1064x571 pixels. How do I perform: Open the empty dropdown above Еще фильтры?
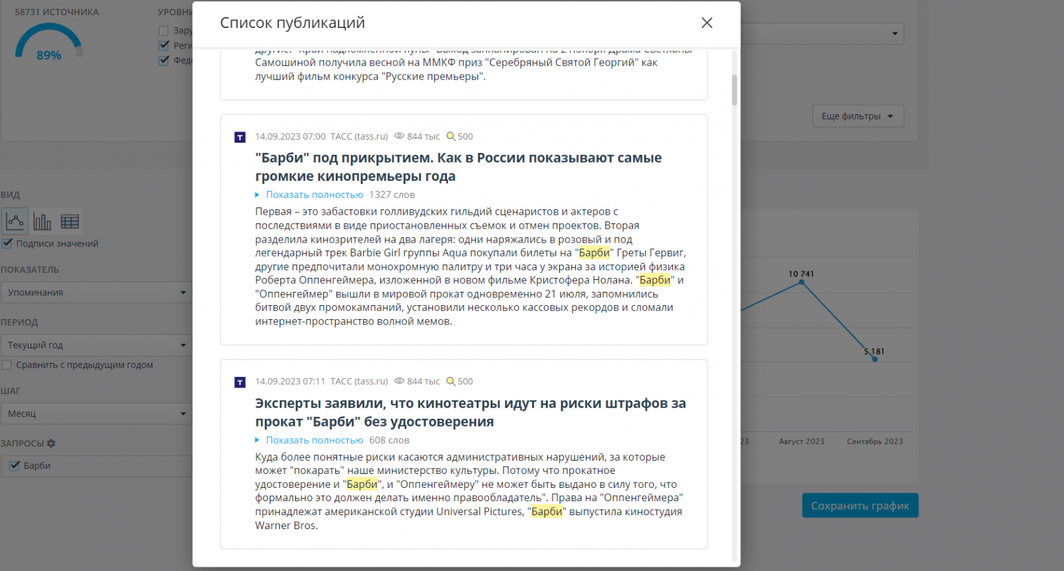(x=822, y=33)
